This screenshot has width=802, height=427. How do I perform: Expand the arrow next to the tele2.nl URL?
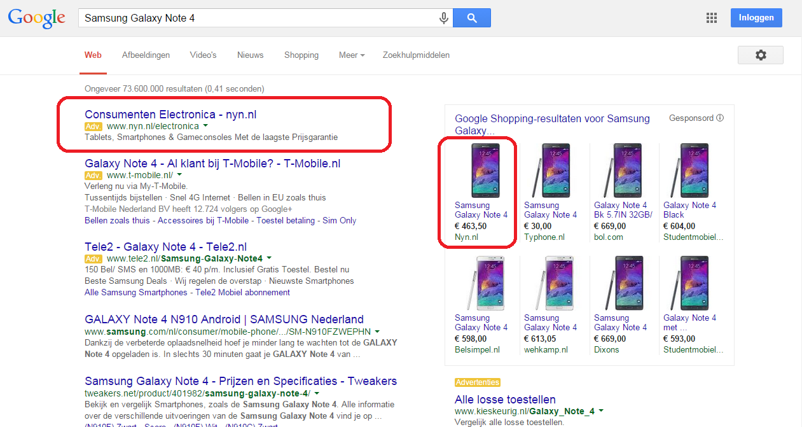[269, 258]
